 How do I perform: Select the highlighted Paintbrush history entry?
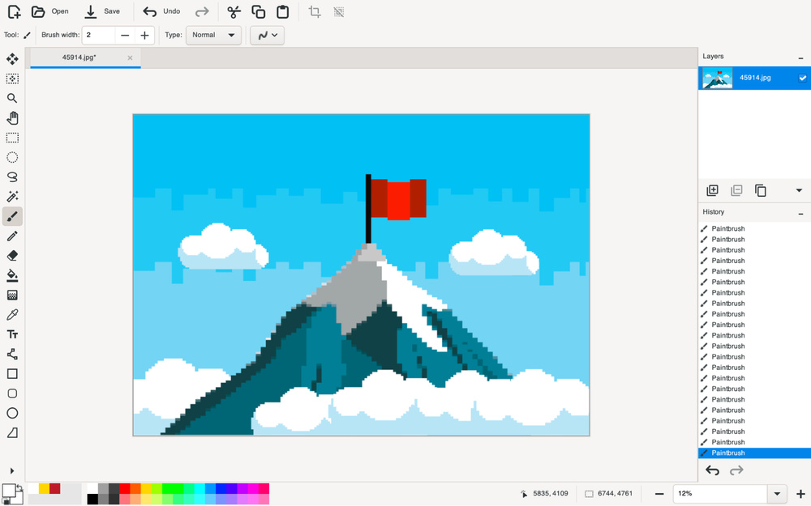[754, 453]
